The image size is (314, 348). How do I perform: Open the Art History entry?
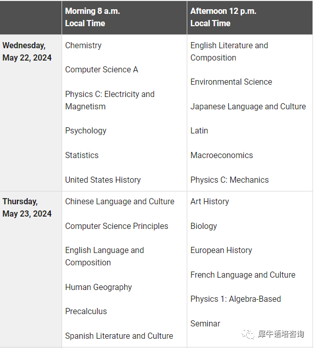(x=210, y=202)
